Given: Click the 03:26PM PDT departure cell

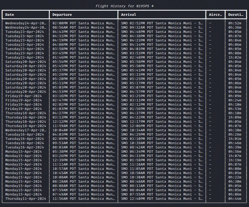Looking at the screenshot, I should tap(83, 156).
